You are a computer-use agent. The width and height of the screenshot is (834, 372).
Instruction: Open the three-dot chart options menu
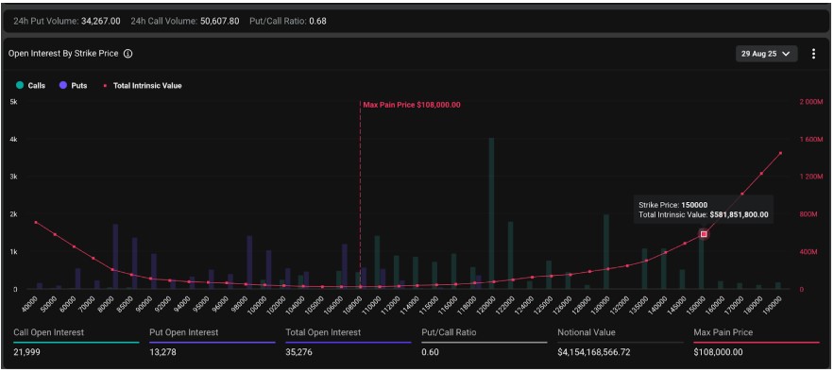click(x=812, y=54)
